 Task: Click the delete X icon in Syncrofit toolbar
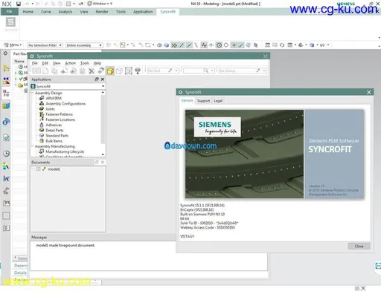point(92,71)
